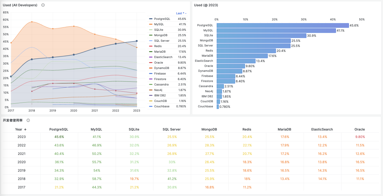Click the ElasticSearch table column header
383x196 pixels.
pyautogui.click(x=322, y=129)
